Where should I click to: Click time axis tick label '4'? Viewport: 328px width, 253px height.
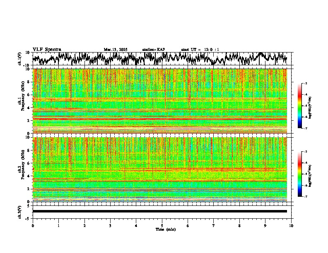coord(136,226)
